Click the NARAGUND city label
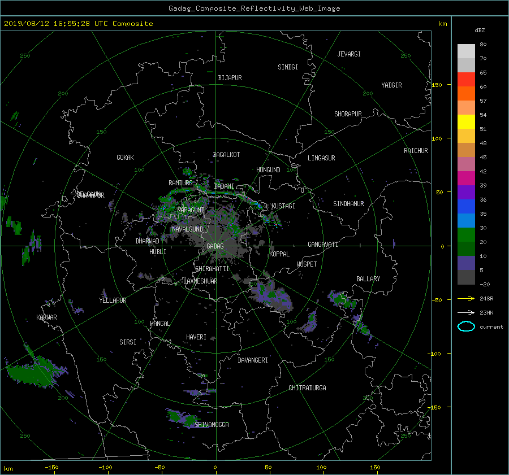This screenshot has height=475, width=509. [191, 210]
